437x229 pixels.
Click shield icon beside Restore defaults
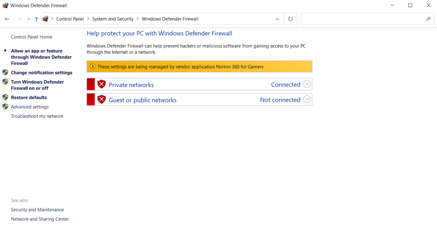tap(5, 97)
